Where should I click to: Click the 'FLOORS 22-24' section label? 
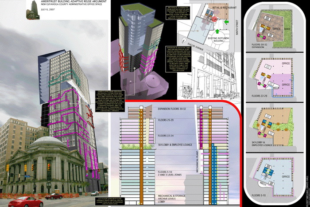pyautogui.click(x=166, y=136)
